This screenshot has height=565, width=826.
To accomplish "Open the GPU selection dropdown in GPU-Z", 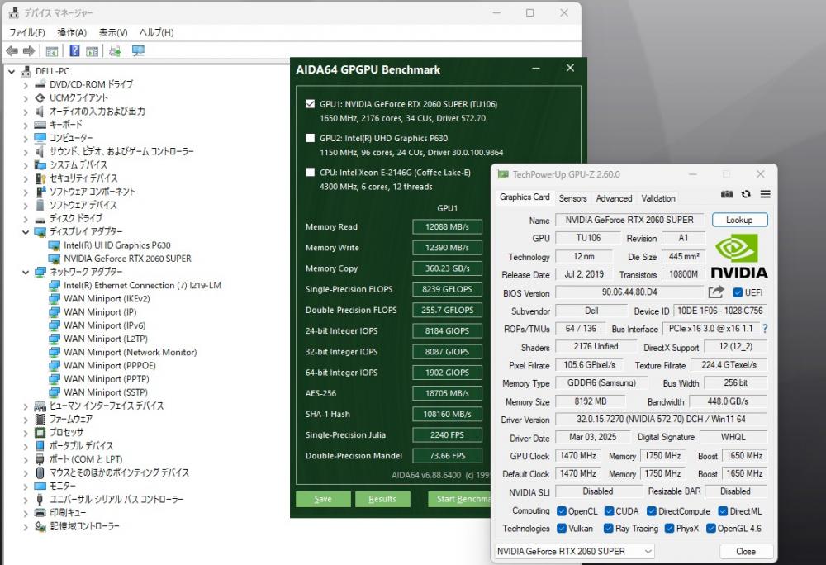I will point(574,551).
